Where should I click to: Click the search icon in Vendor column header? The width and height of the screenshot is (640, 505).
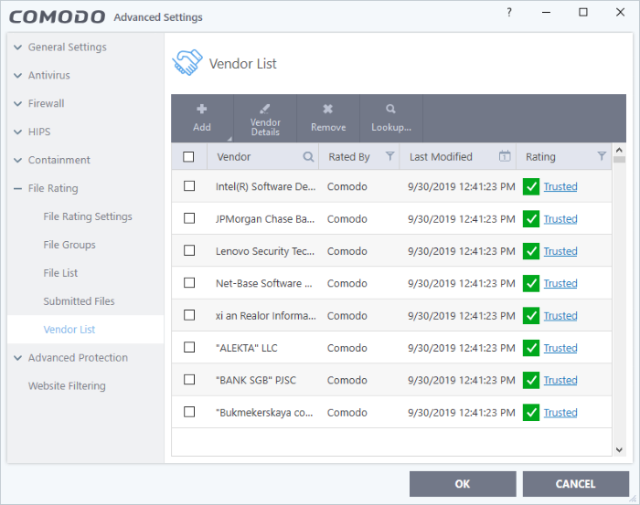pyautogui.click(x=308, y=156)
